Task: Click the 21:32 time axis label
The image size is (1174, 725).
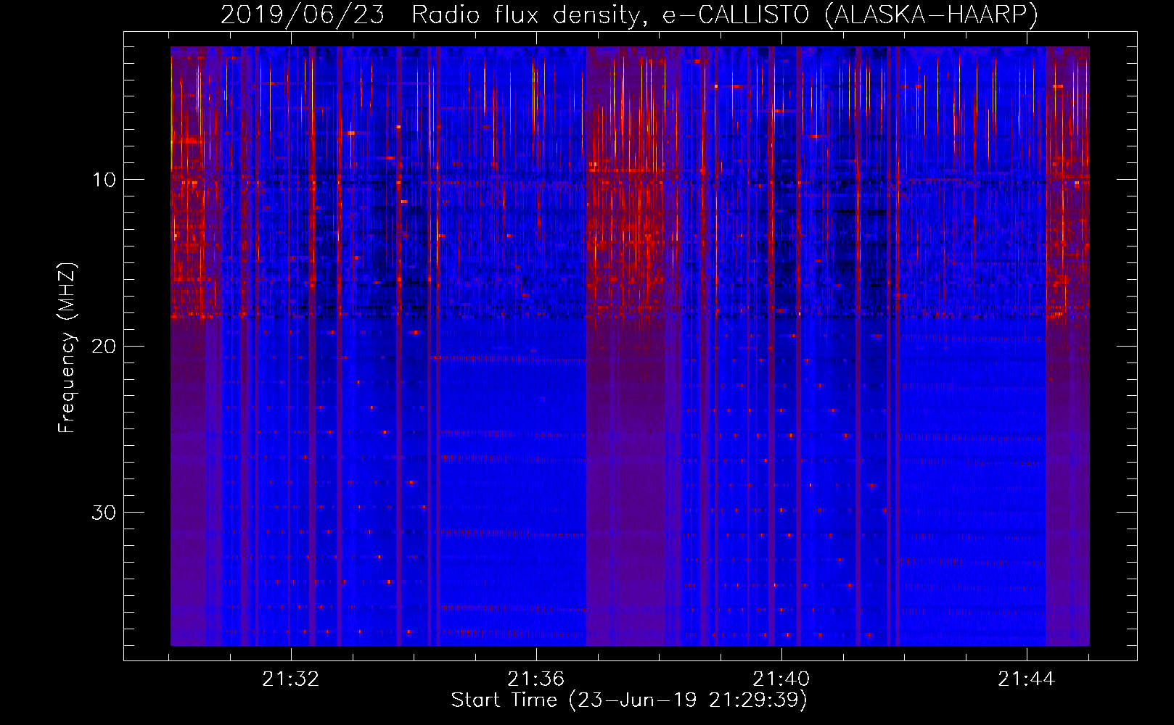Action: pyautogui.click(x=290, y=679)
